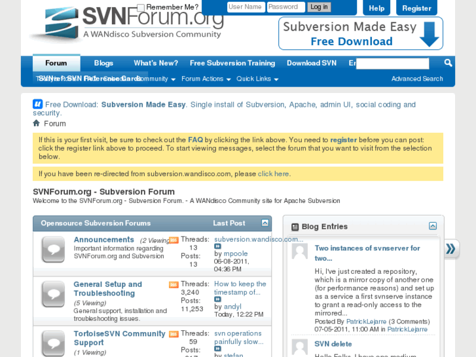
Task: Click the Blog Entries list icon
Action: coord(295,227)
